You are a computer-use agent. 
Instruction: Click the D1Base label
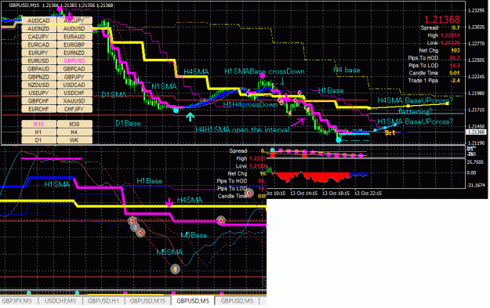tap(128, 123)
